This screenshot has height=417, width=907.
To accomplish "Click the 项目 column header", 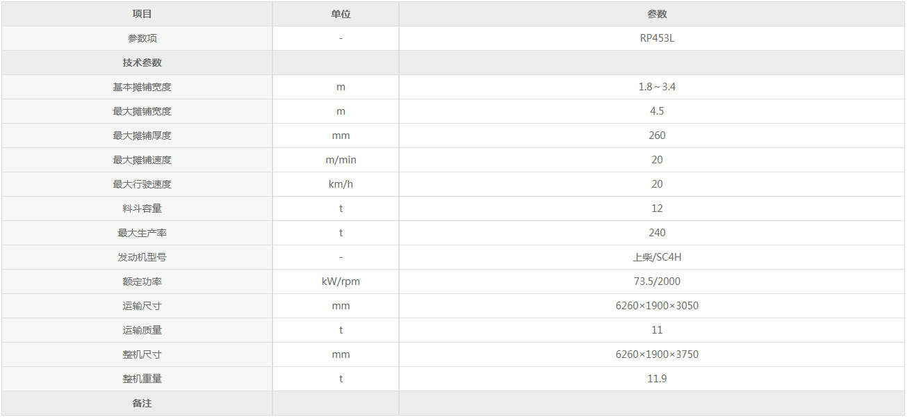I will click(x=142, y=14).
